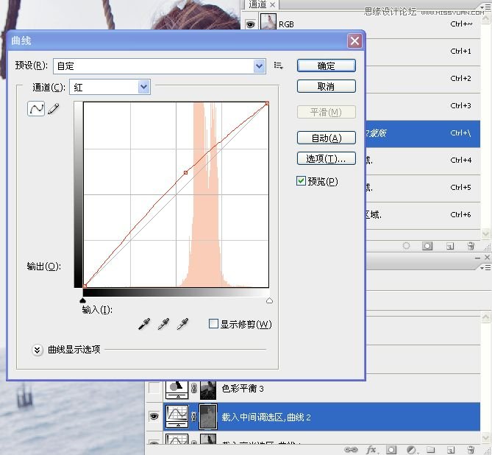Open 选项(T)... options dialog

click(x=327, y=158)
